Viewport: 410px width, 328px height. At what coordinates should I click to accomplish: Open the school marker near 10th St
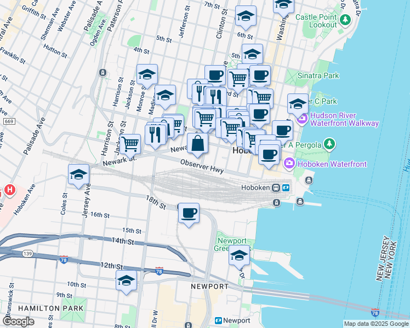pyautogui.click(x=127, y=280)
